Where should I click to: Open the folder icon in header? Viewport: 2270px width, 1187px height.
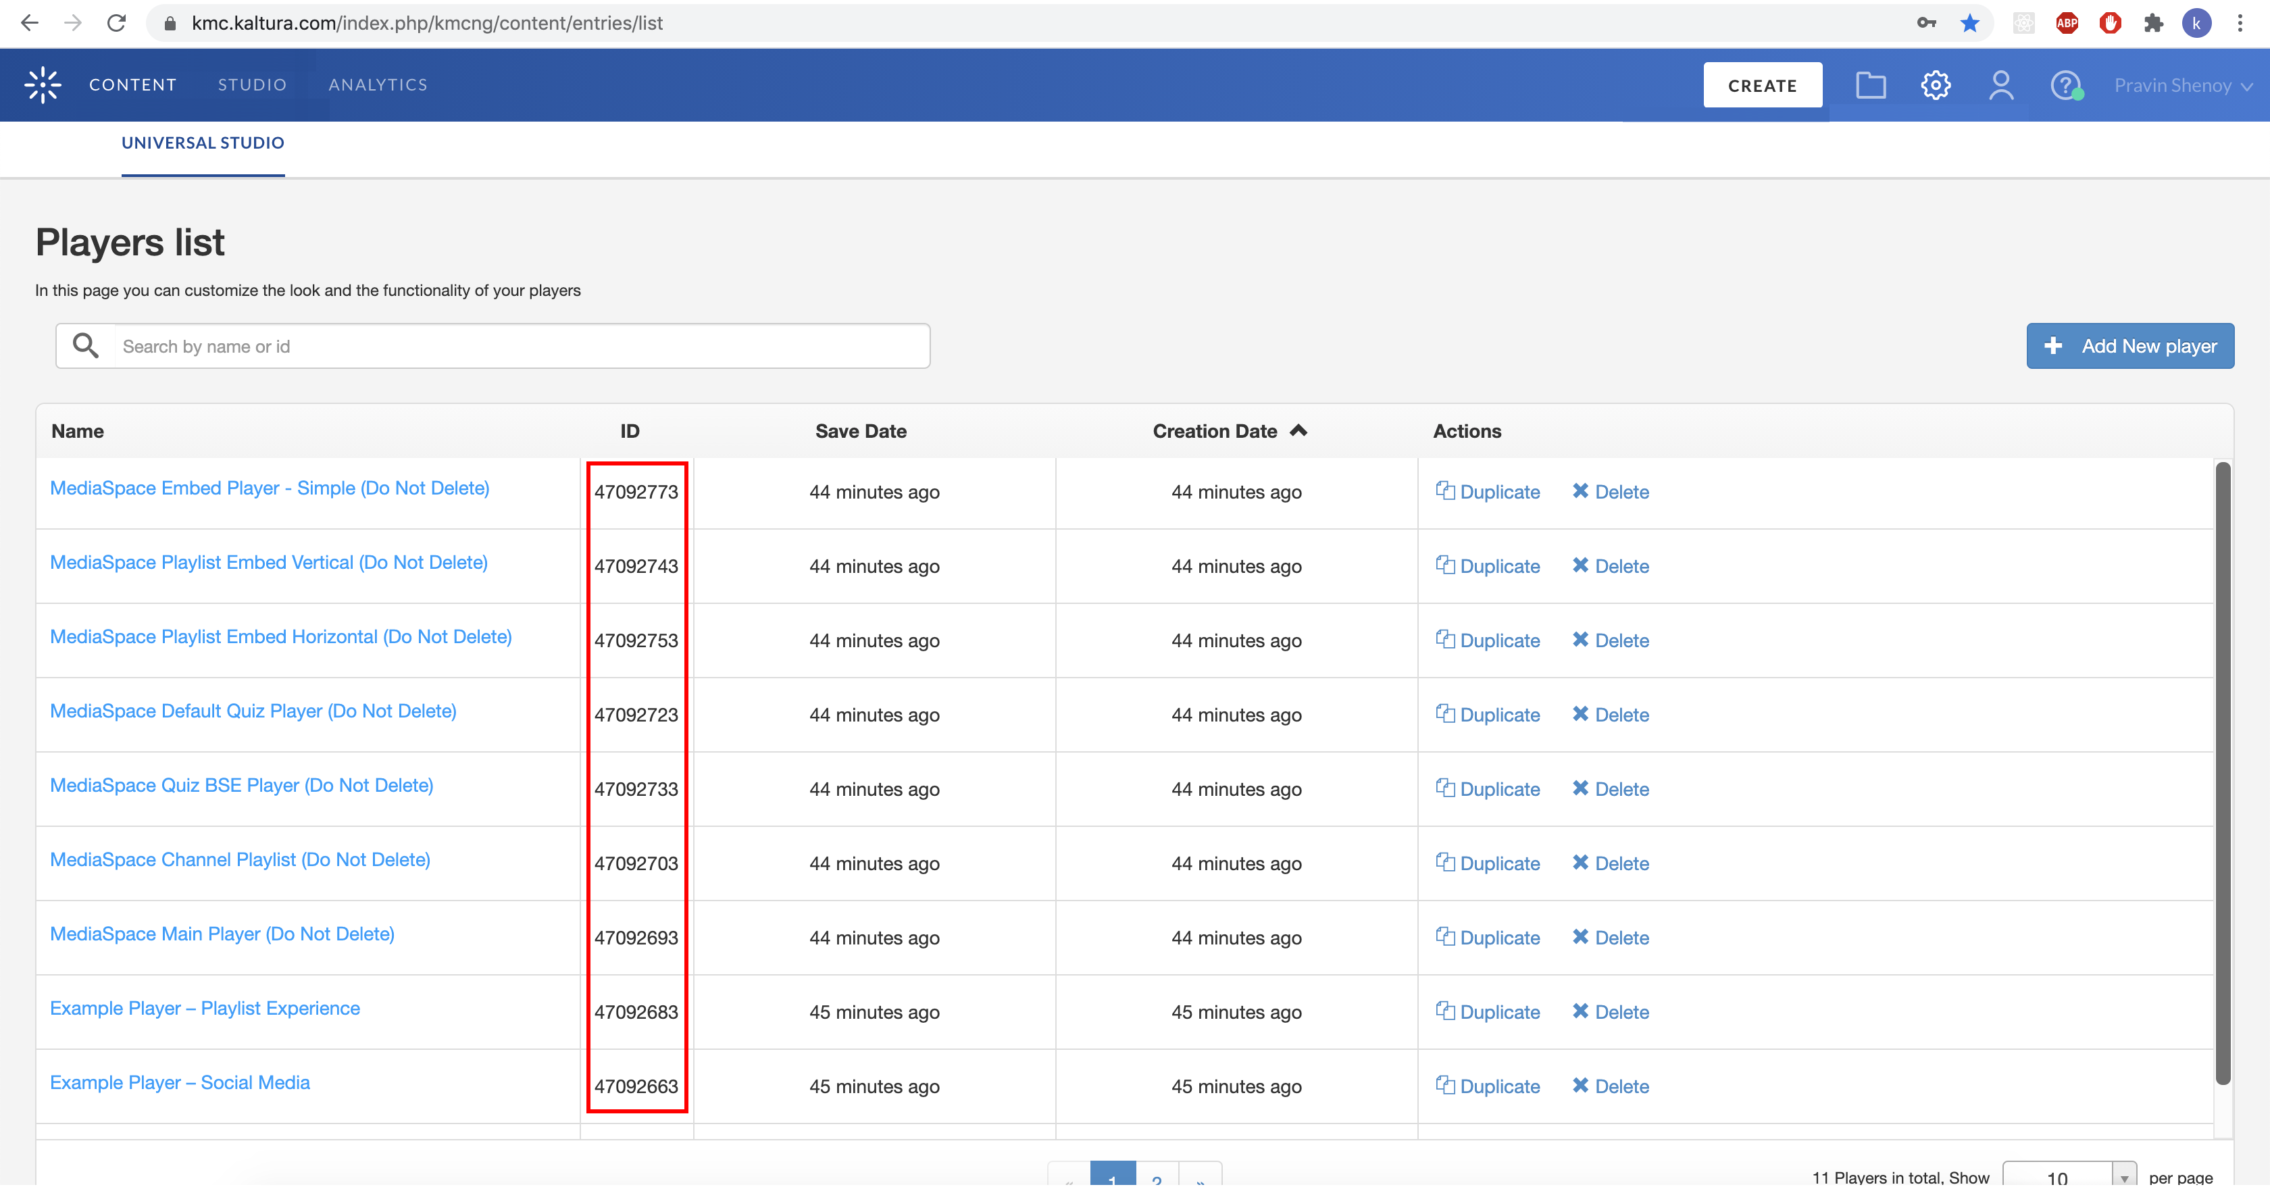pyautogui.click(x=1870, y=86)
